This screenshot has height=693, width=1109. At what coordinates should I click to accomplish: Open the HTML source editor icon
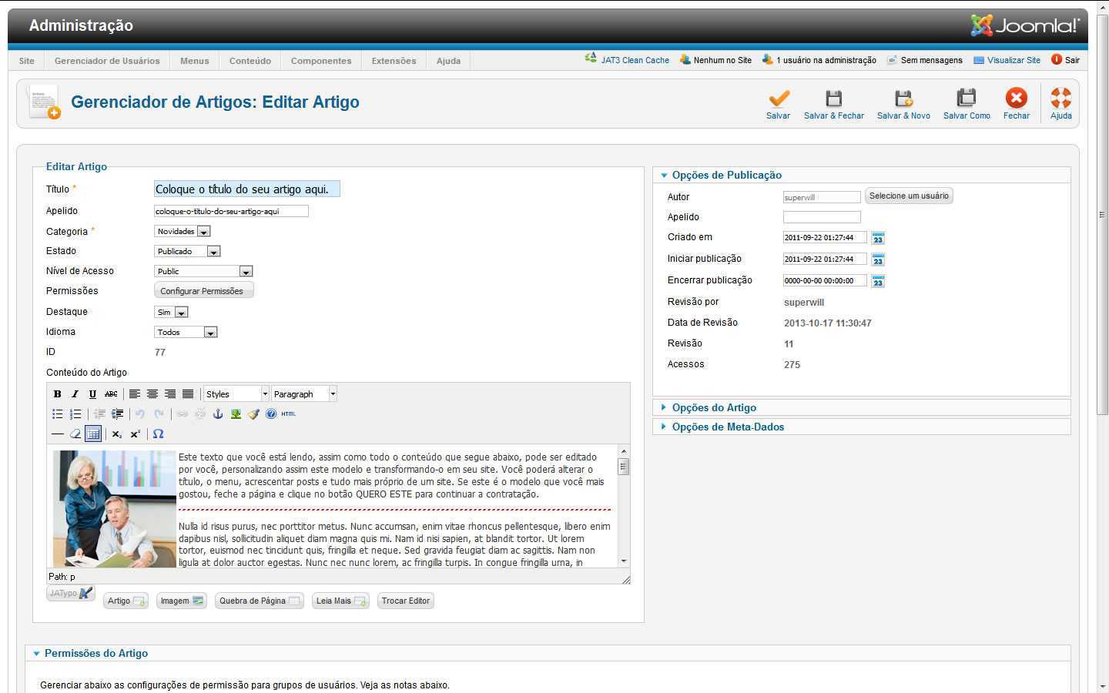coord(288,413)
